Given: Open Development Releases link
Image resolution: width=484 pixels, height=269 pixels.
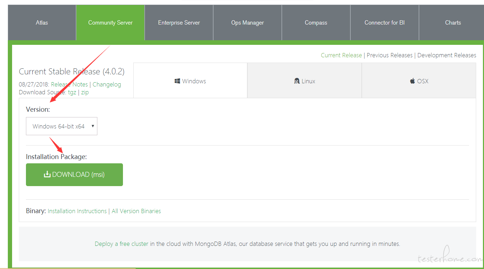Looking at the screenshot, I should pos(447,55).
